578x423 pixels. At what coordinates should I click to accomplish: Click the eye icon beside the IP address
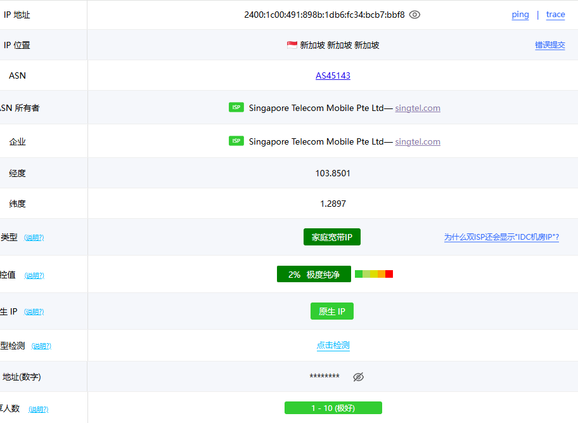point(414,15)
